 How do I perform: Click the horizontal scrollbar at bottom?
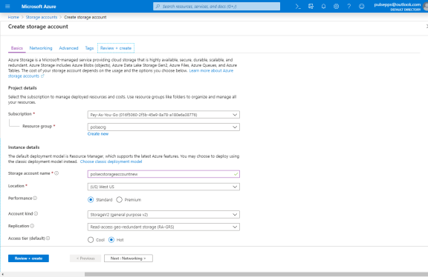256,274
